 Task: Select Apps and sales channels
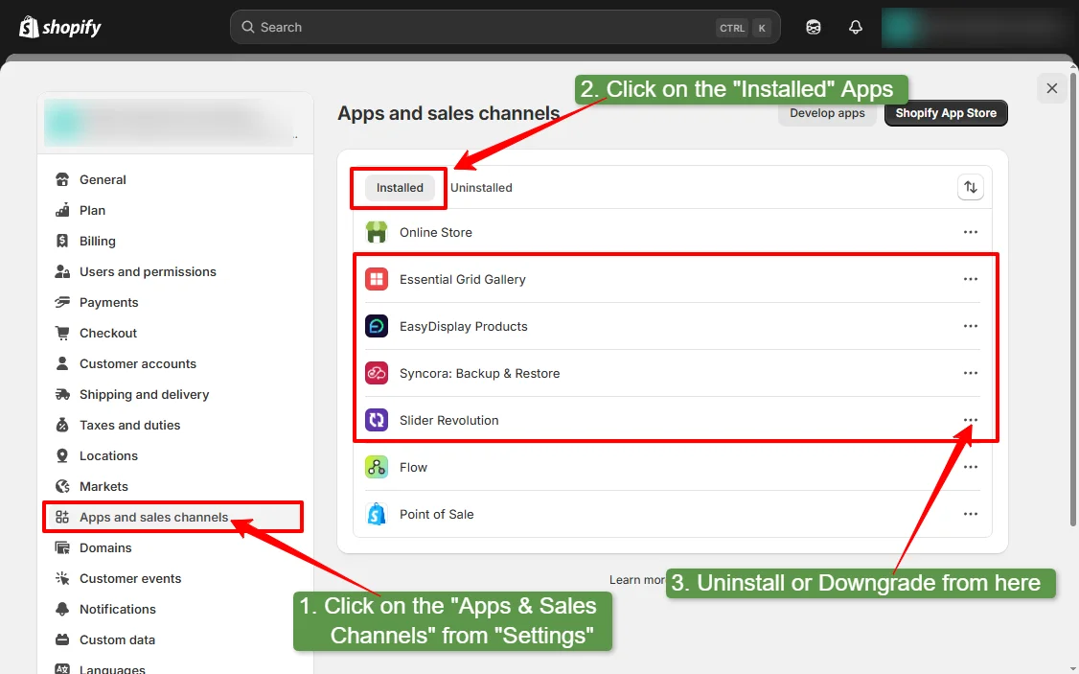tap(175, 517)
